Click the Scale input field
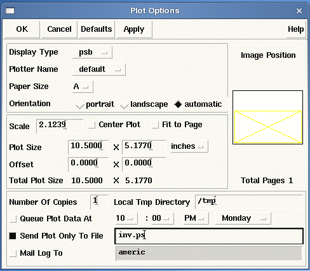This screenshot has width=310, height=271. pos(60,126)
